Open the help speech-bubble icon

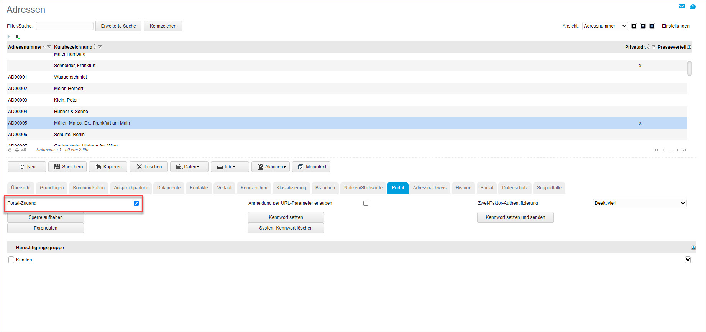[x=693, y=7]
